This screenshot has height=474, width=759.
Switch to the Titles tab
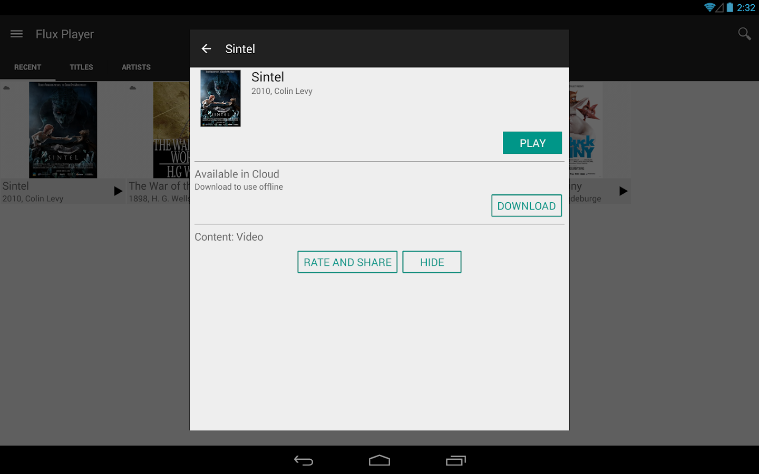click(81, 67)
